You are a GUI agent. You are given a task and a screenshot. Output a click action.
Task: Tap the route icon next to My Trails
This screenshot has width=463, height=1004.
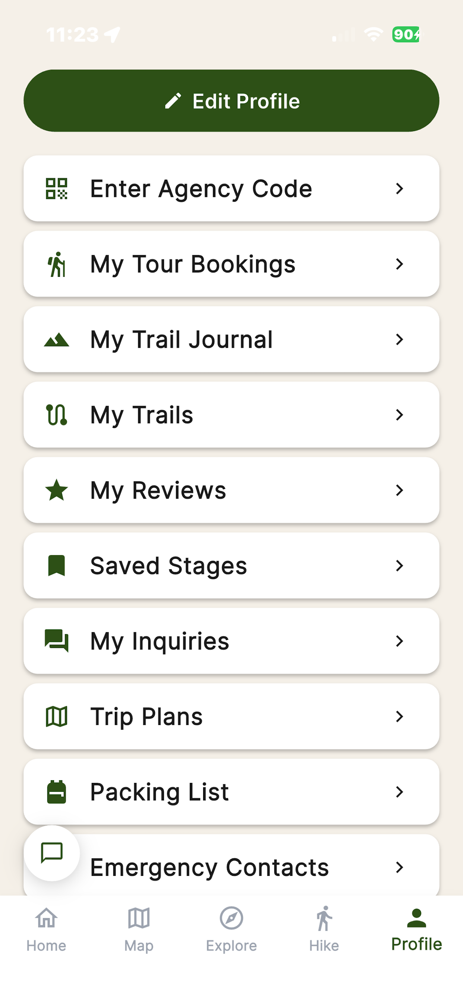[56, 415]
